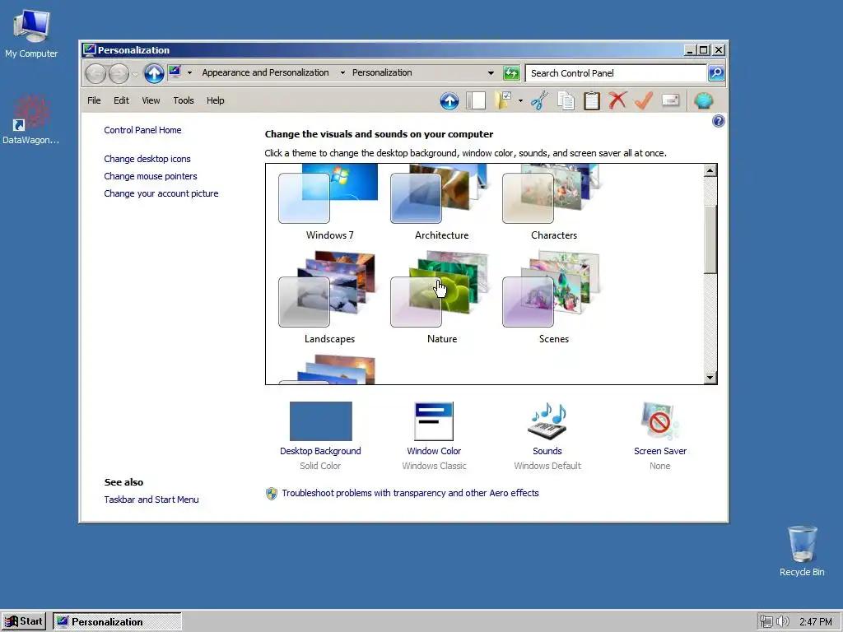Click the Forward navigation arrow
The image size is (843, 632).
119,73
